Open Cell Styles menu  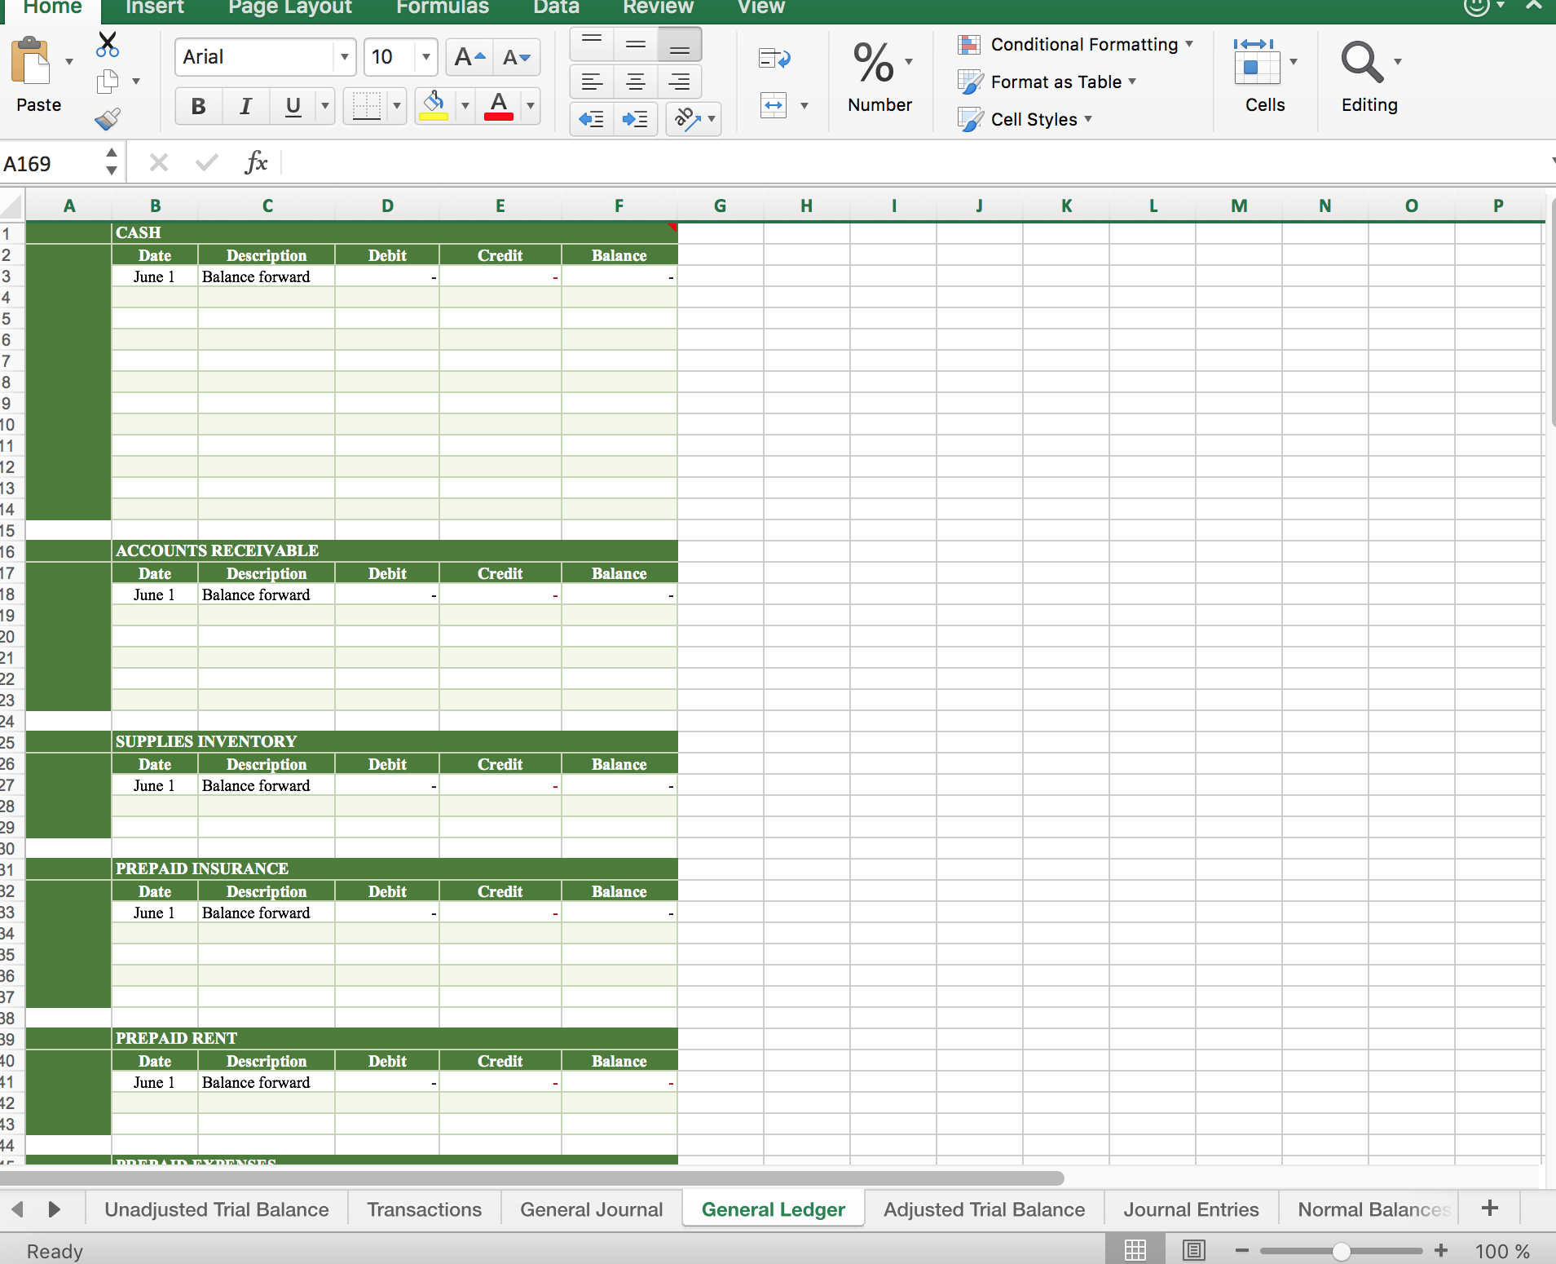(x=1025, y=119)
